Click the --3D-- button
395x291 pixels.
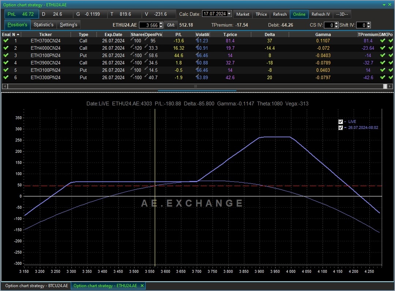click(x=342, y=14)
